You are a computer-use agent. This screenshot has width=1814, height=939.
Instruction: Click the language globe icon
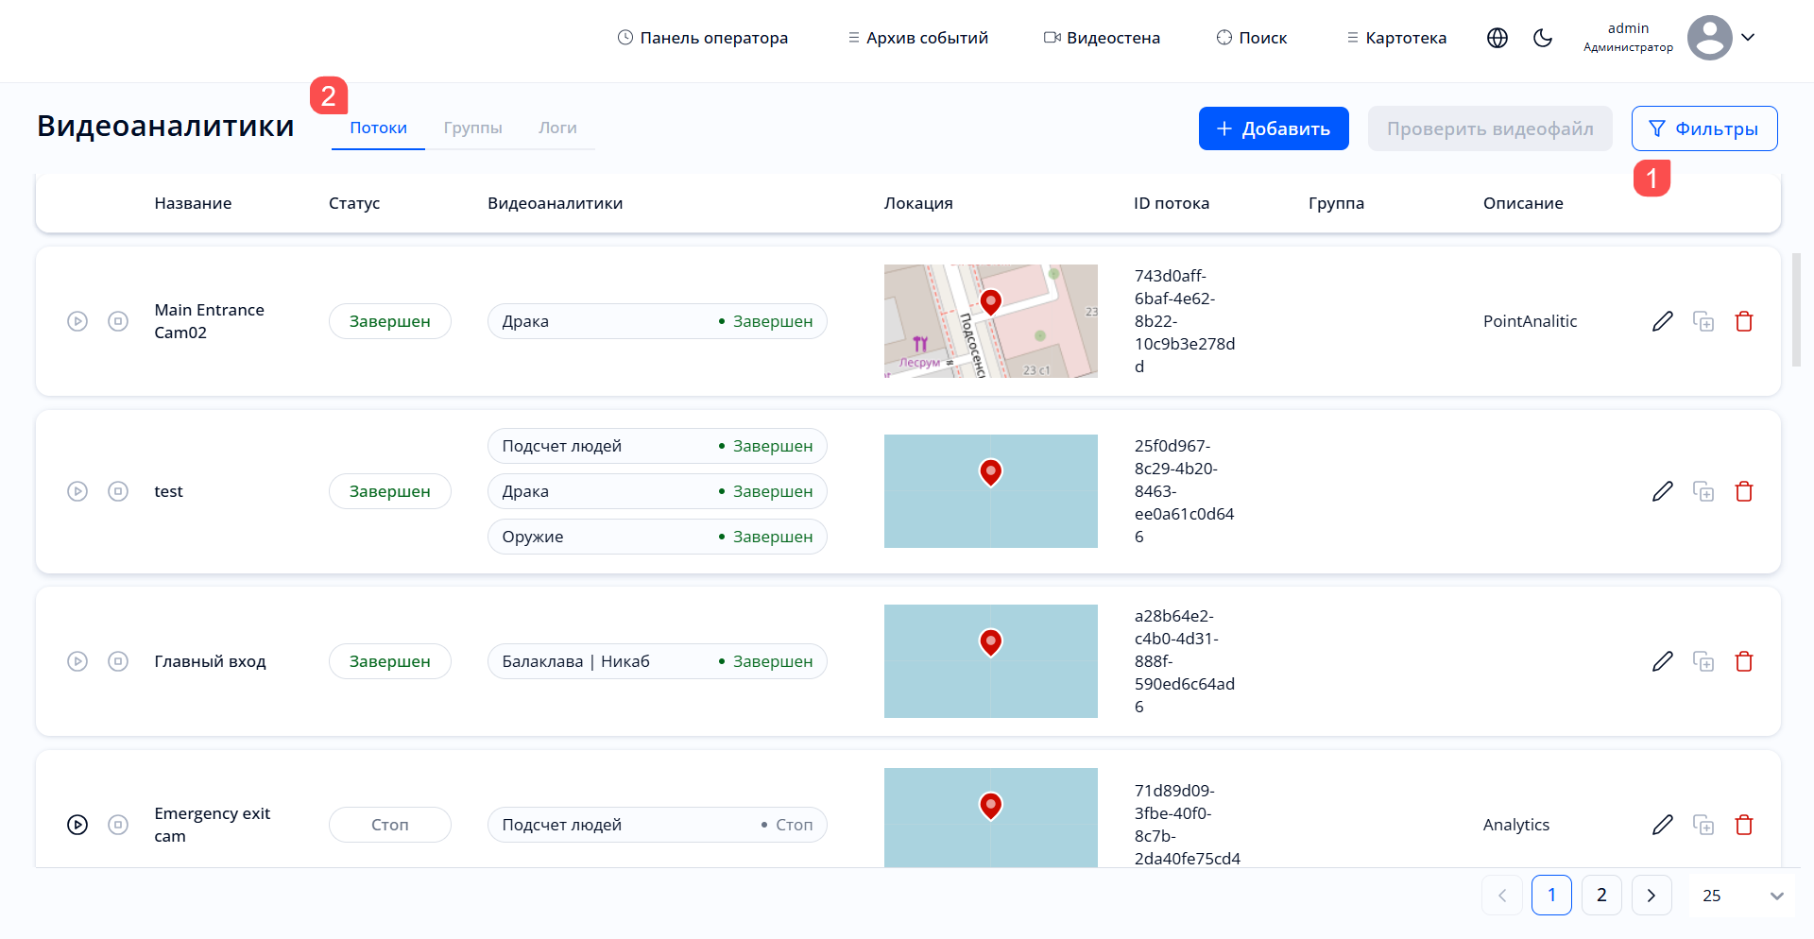tap(1497, 38)
